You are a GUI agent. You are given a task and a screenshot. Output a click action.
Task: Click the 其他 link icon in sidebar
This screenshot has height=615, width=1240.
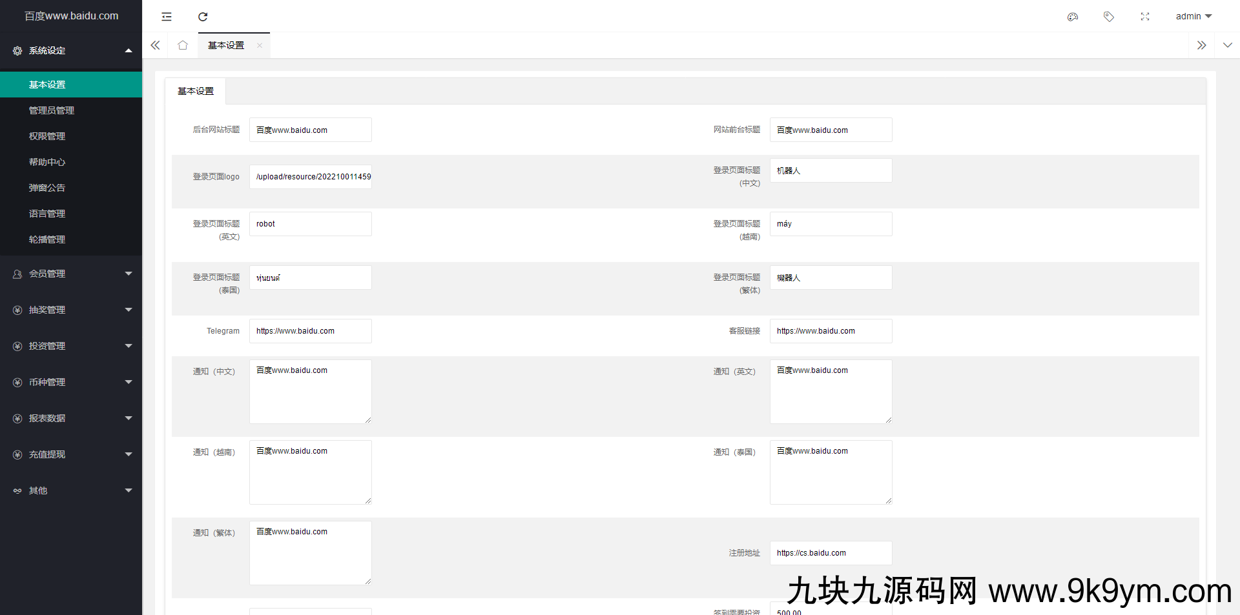click(x=17, y=490)
